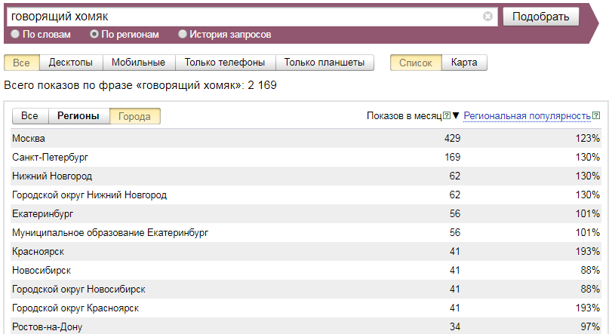Sort by Региональная популярность link
The width and height of the screenshot is (612, 334).
pyautogui.click(x=527, y=116)
